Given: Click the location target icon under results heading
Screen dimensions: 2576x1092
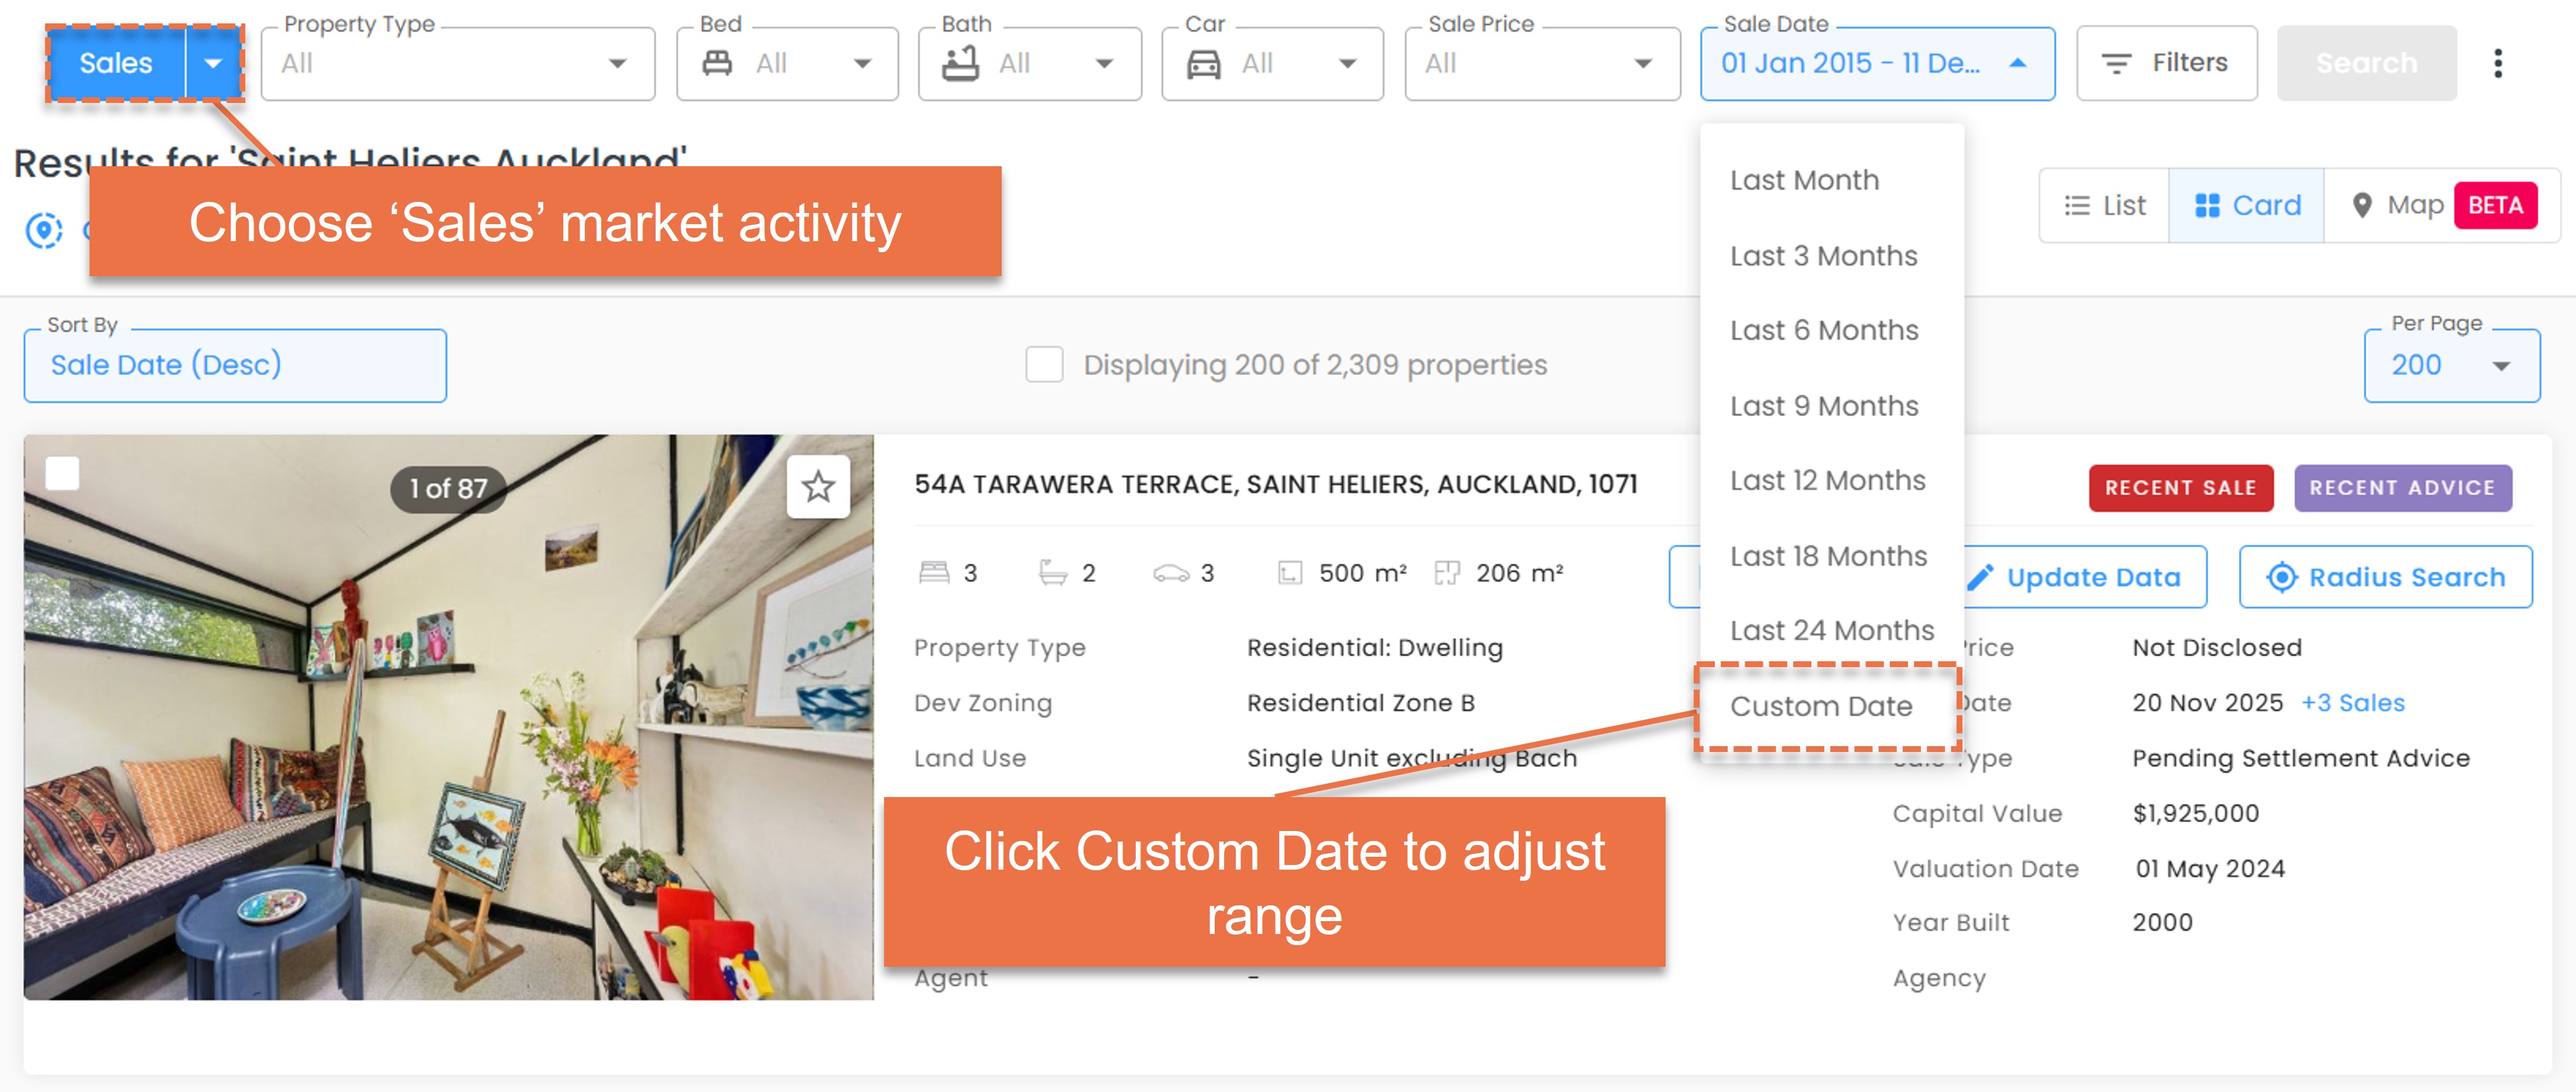Looking at the screenshot, I should pos(43,230).
